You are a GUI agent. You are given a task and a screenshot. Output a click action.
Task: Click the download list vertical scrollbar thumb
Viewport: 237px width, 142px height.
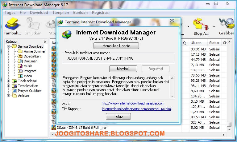[229, 124]
